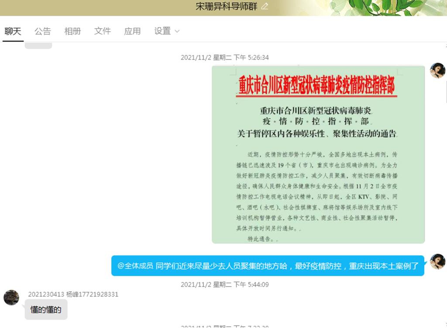Click the partial gray bubble under 公告 tab

38,45
